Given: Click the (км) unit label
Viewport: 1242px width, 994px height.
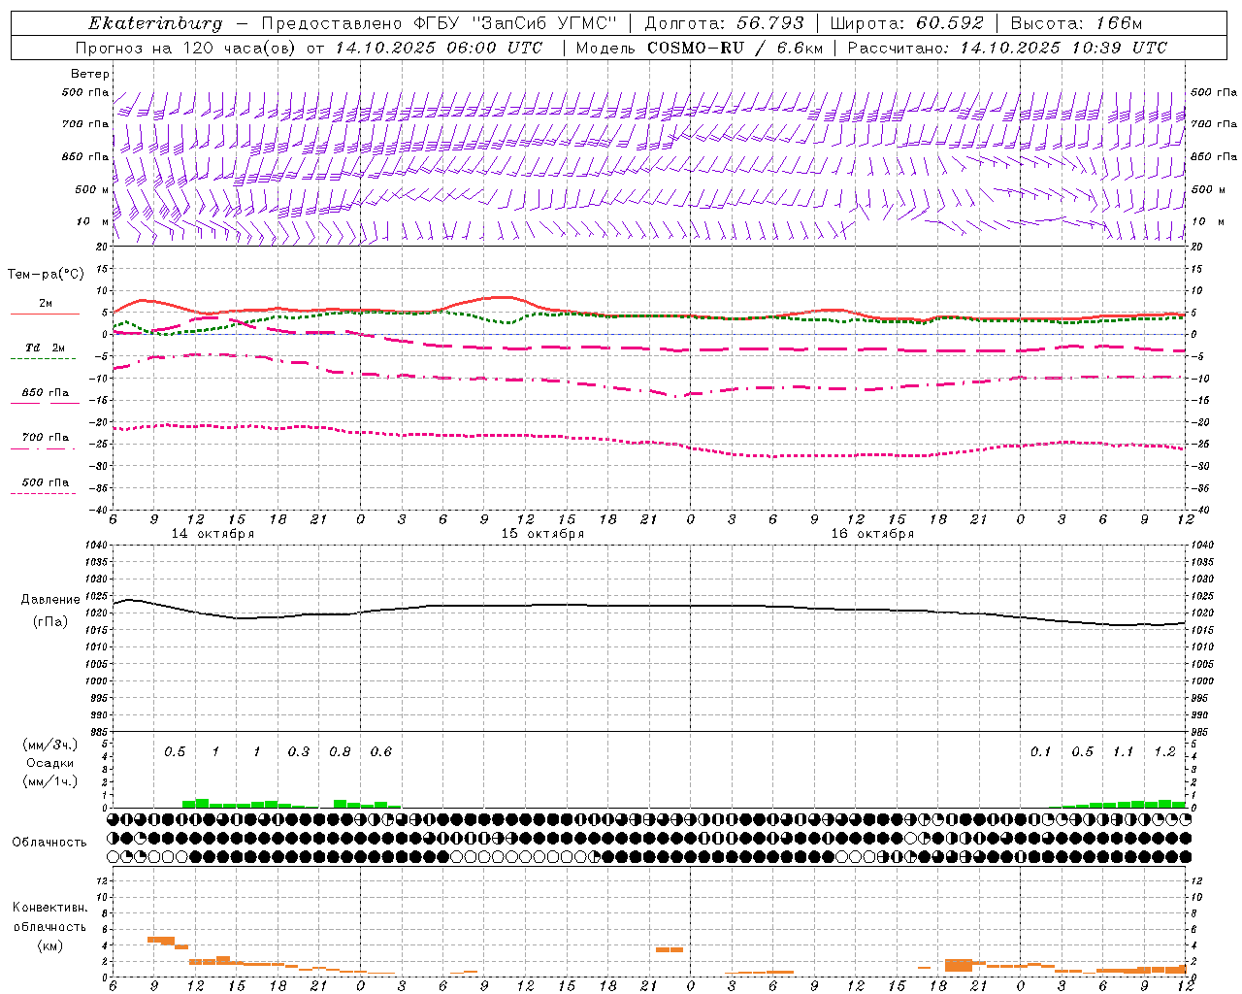Looking at the screenshot, I should point(50,945).
